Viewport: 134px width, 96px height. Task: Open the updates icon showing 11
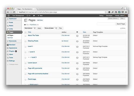coord(28,15)
